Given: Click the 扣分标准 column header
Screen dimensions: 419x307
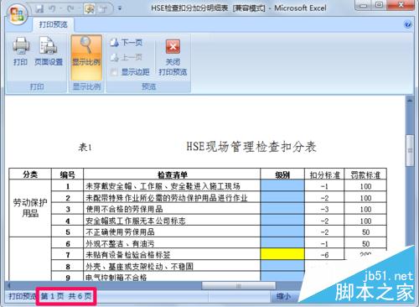Looking at the screenshot, I should (x=324, y=174).
